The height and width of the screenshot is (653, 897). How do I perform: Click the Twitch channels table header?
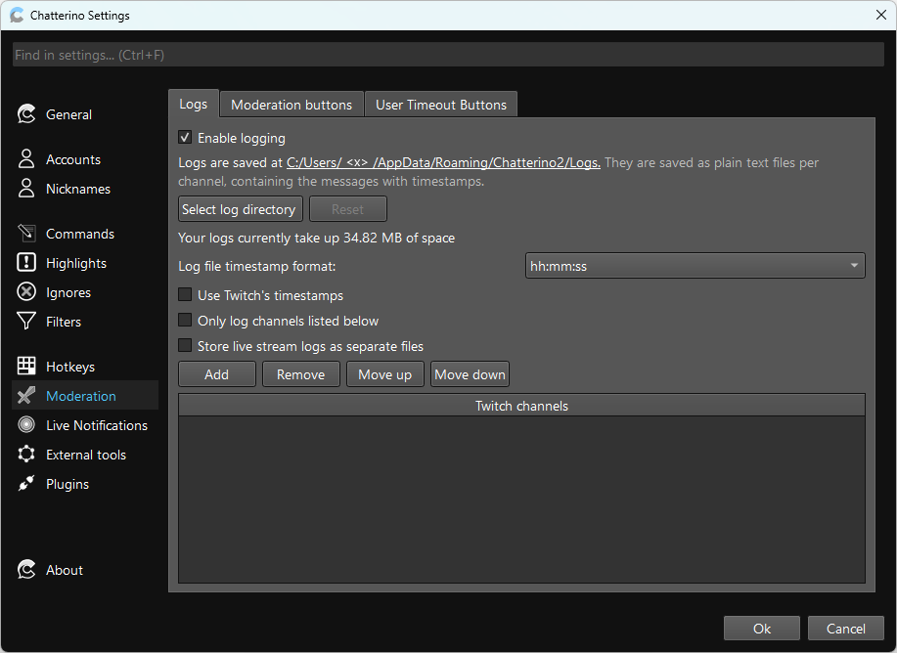pyautogui.click(x=521, y=406)
